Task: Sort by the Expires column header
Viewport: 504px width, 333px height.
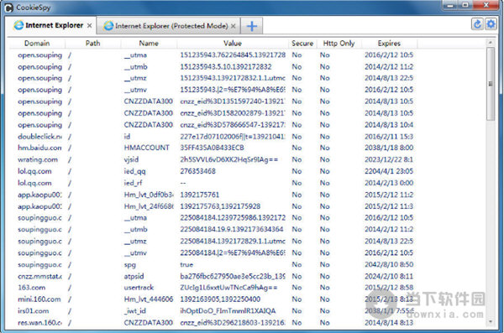Action: (389, 44)
